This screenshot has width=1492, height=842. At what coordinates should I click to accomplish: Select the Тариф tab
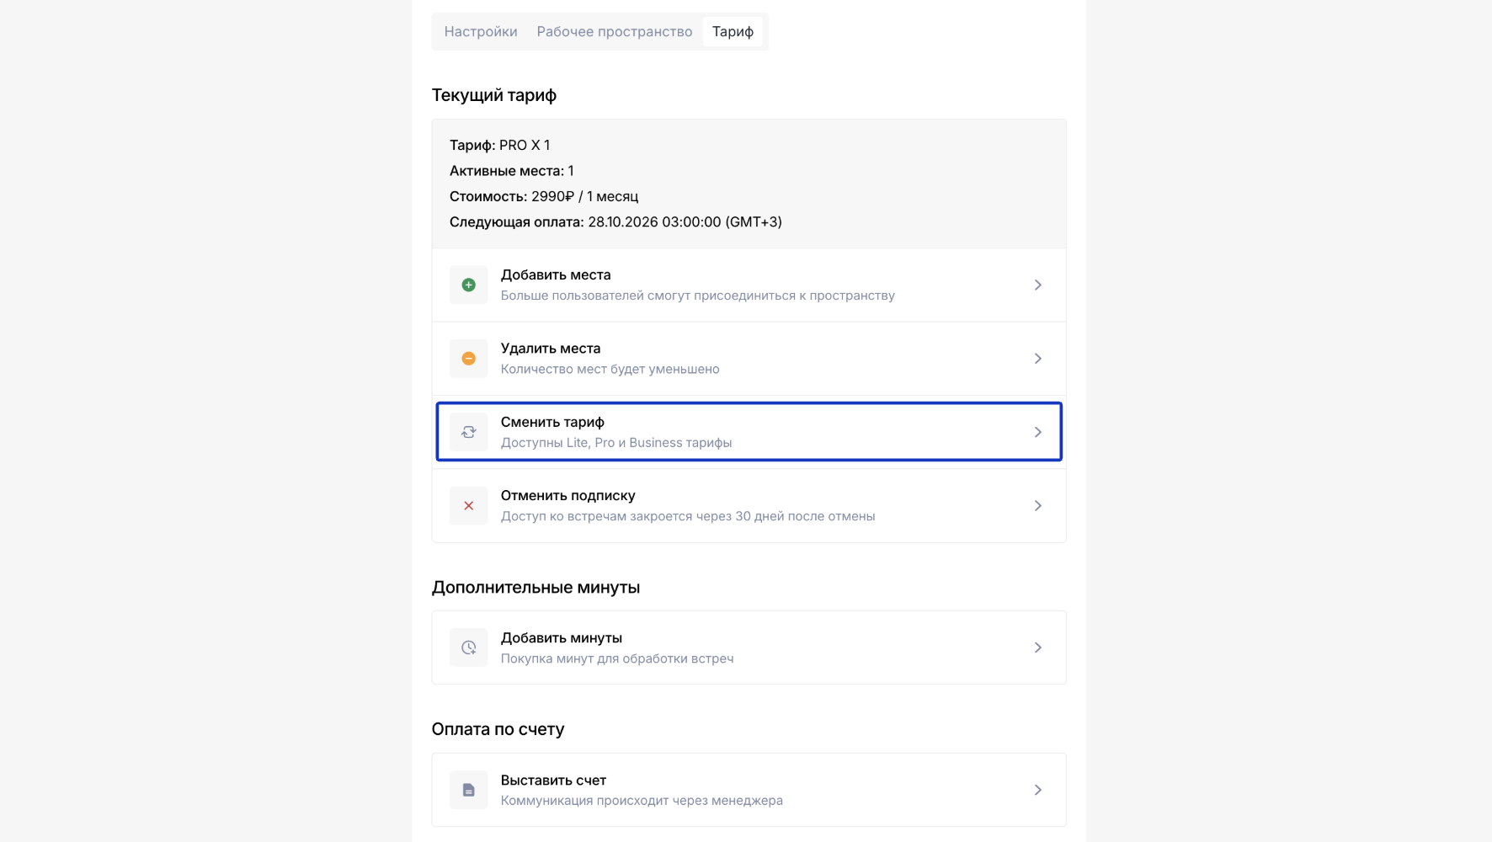733,32
